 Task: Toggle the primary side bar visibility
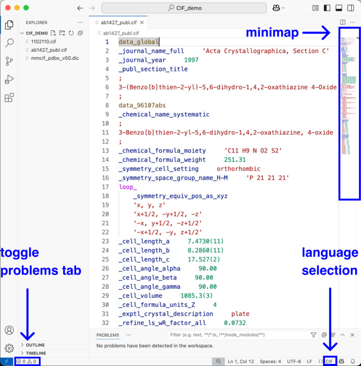click(327, 8)
